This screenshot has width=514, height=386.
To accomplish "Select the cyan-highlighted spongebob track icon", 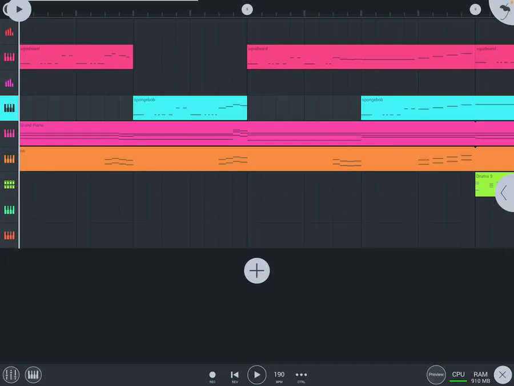I will coord(9,108).
